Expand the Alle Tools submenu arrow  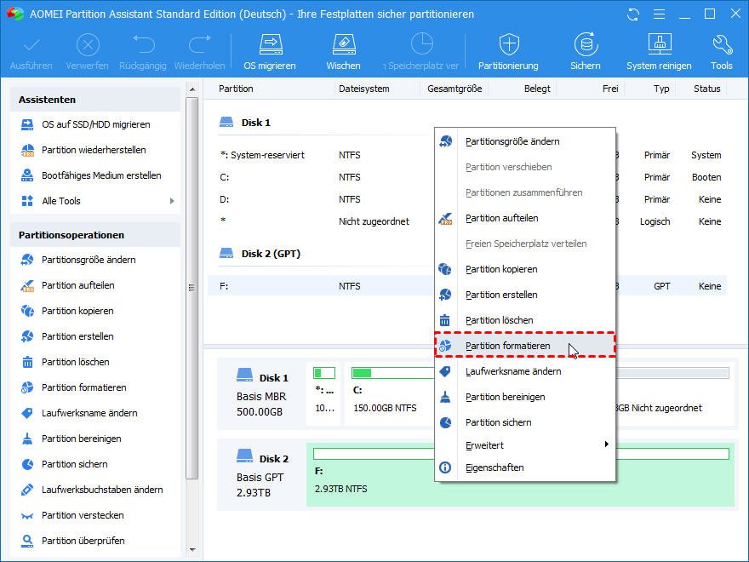pos(172,201)
